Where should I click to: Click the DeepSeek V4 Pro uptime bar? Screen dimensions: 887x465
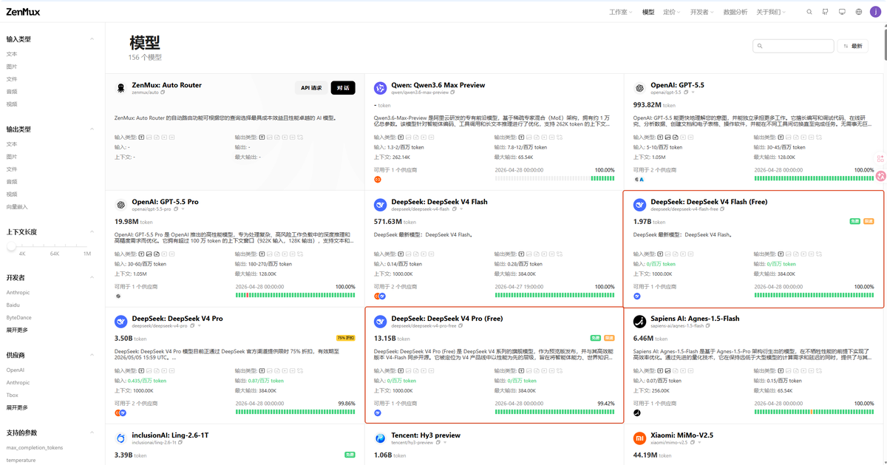[295, 412]
